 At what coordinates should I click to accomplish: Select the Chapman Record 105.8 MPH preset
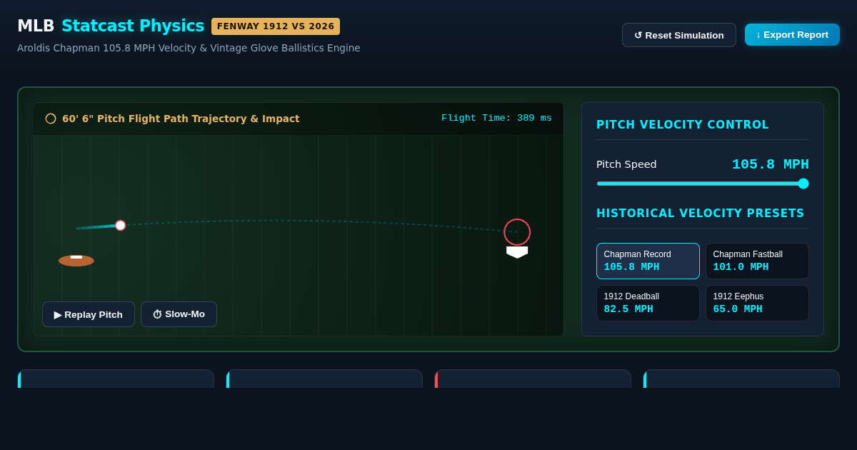pos(648,261)
